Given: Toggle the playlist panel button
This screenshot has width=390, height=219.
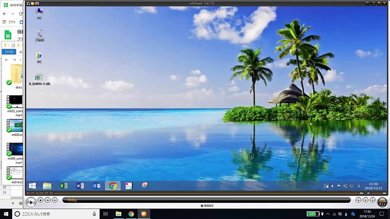Looking at the screenshot, I should point(373,200).
